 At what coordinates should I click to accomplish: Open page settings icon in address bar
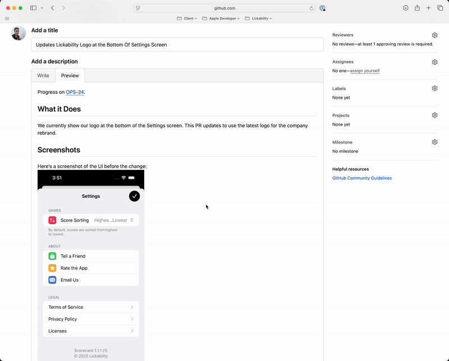[138, 8]
